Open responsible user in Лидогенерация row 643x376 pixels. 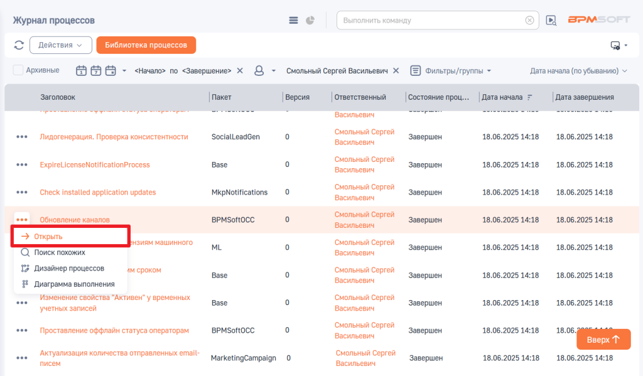pos(365,137)
